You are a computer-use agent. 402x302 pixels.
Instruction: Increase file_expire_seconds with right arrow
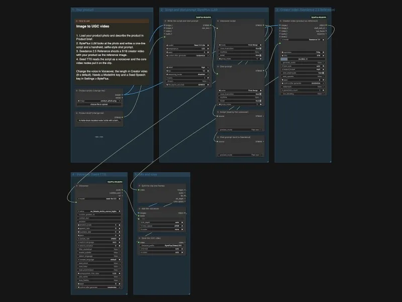(x=208, y=85)
